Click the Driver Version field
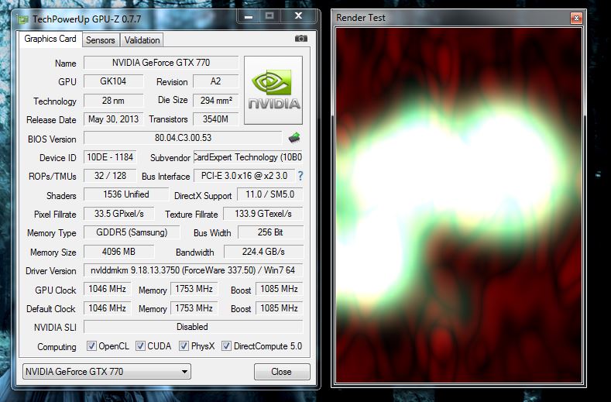The height and width of the screenshot is (402, 611). 193,270
